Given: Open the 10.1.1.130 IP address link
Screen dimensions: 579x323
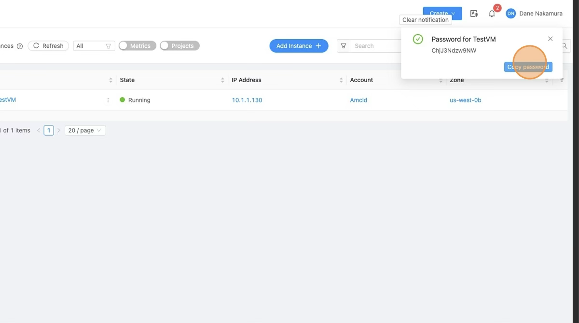Looking at the screenshot, I should (x=247, y=100).
